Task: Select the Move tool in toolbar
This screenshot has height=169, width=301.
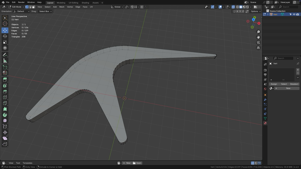Action: click(x=5, y=30)
